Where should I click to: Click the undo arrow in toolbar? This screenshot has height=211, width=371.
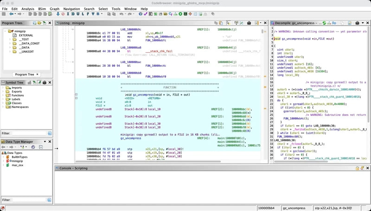click(x=121, y=14)
